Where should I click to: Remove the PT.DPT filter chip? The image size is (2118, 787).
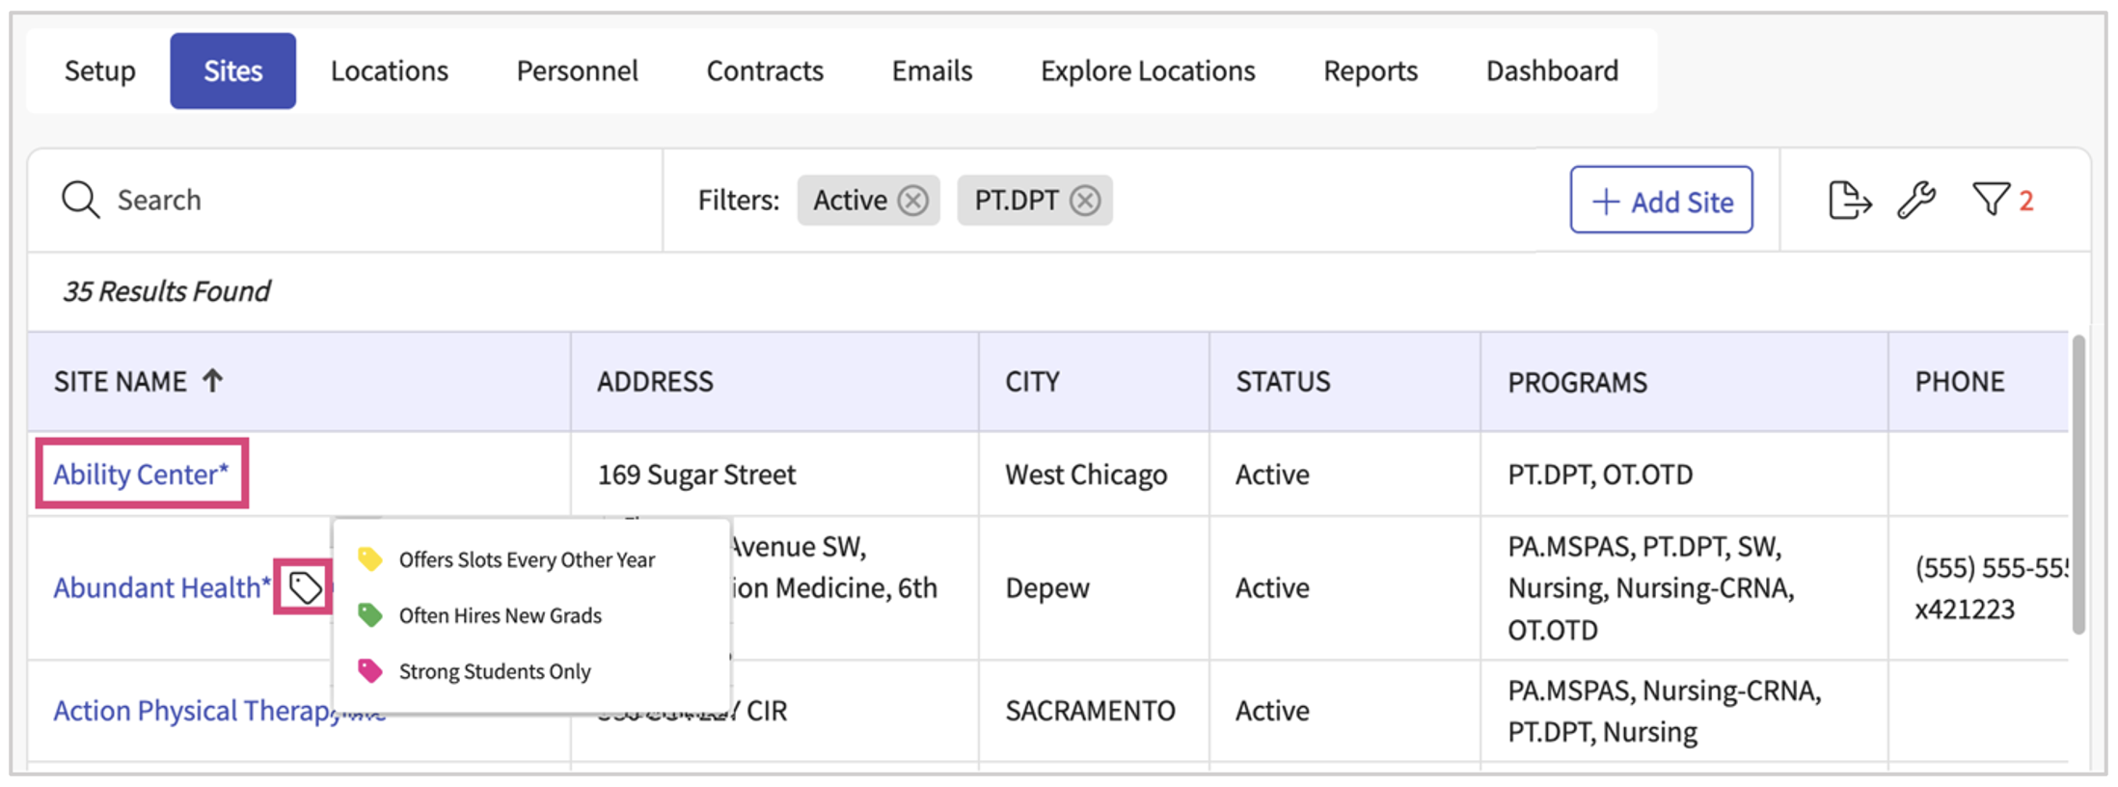pos(1085,201)
